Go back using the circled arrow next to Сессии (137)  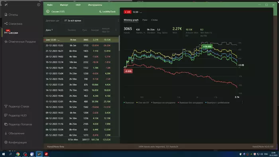(48, 12)
